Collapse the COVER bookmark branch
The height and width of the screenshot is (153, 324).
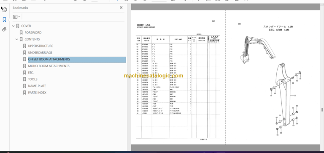[x=13, y=26]
